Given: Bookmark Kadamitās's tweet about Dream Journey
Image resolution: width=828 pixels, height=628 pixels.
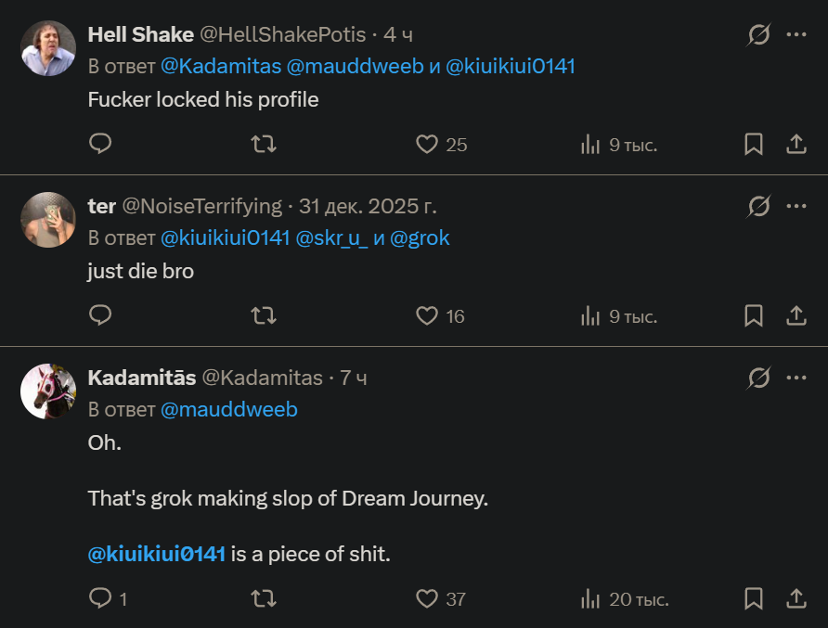Looking at the screenshot, I should click(x=754, y=598).
